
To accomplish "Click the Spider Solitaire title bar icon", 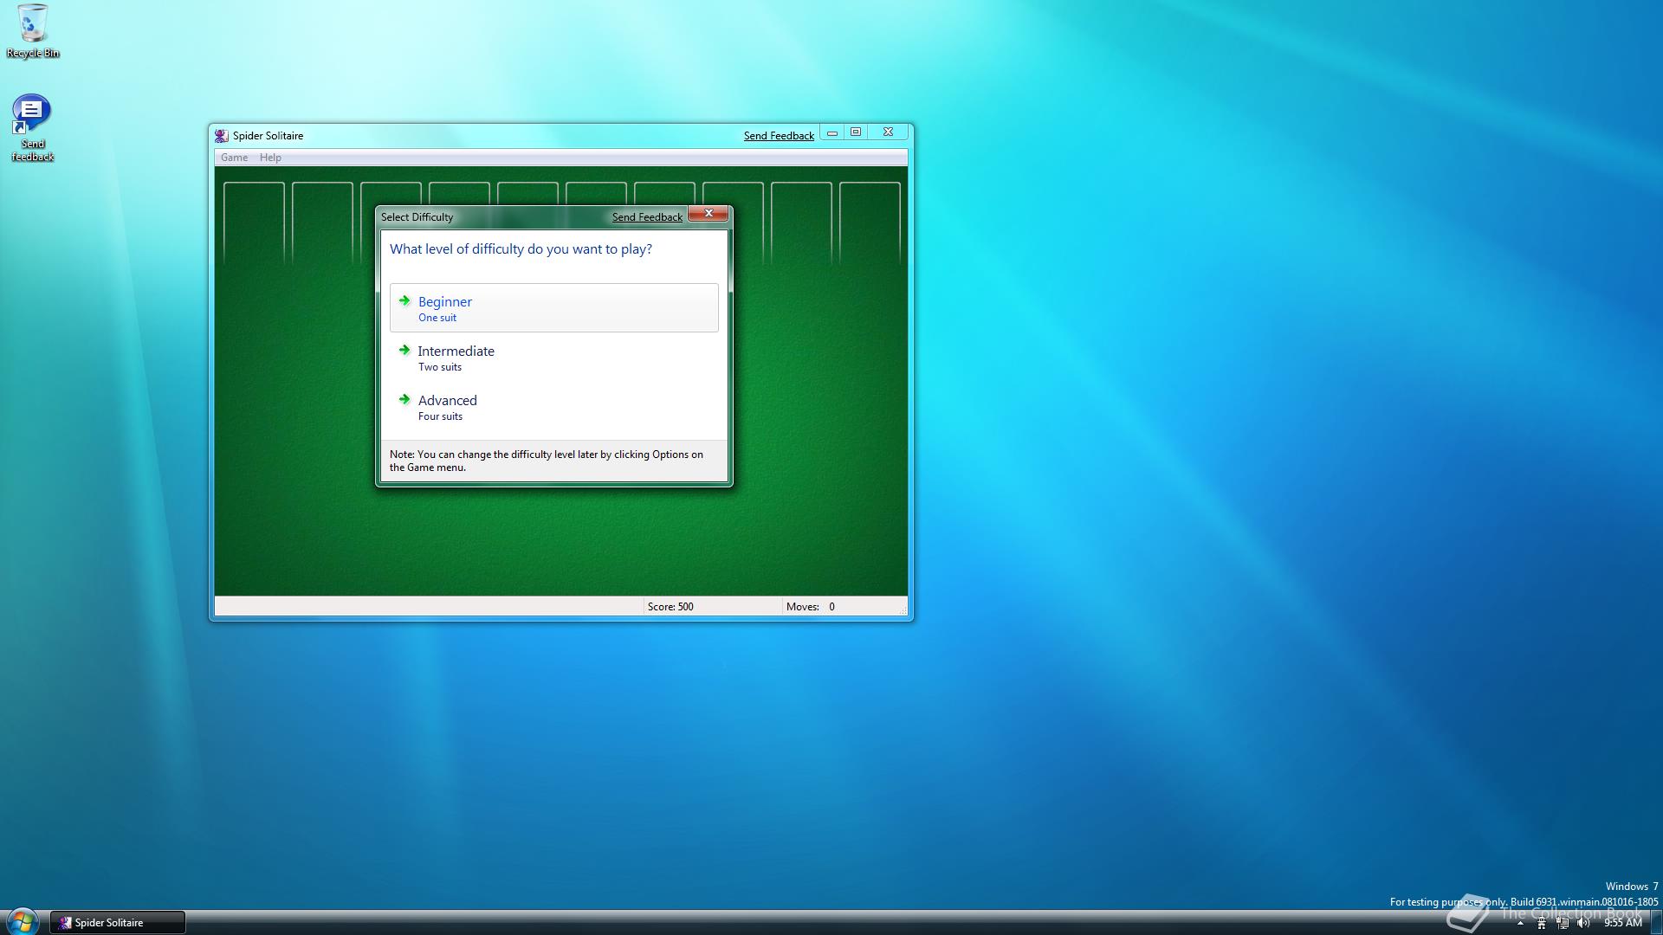I will 222,136.
